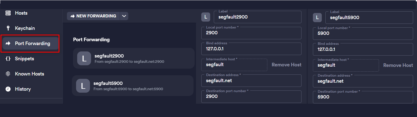Remove Host for the segfault2900 rule
This screenshot has width=417, height=117.
tap(286, 65)
